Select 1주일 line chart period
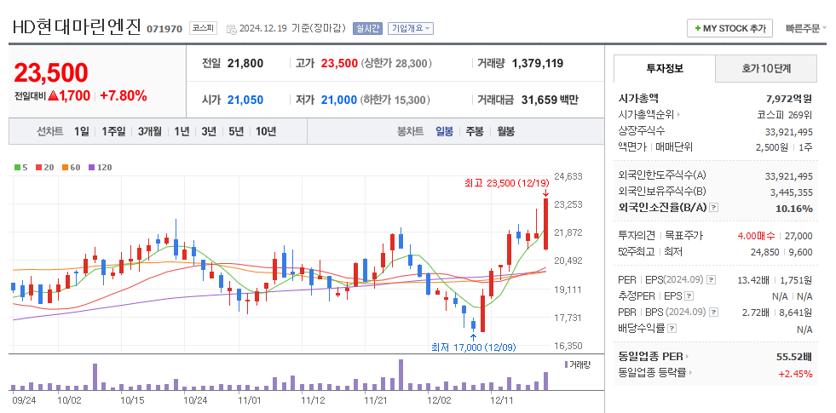This screenshot has width=836, height=413. tap(113, 131)
